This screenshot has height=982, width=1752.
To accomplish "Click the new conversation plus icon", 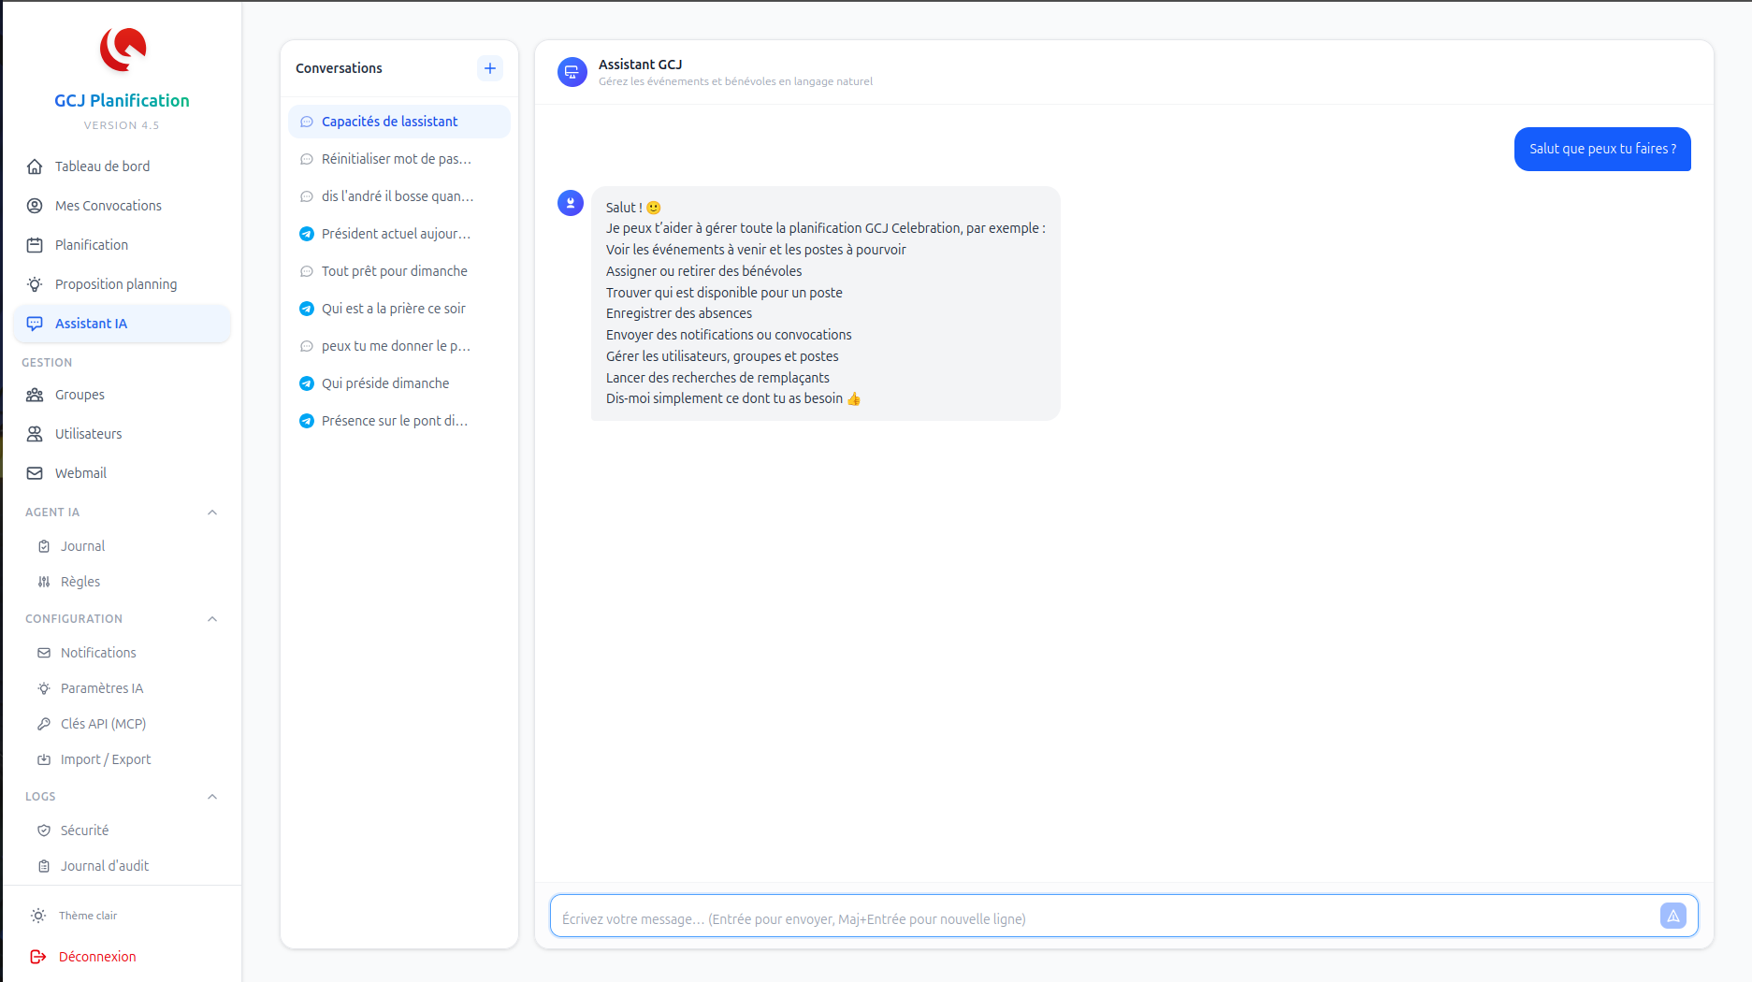I will coord(489,68).
